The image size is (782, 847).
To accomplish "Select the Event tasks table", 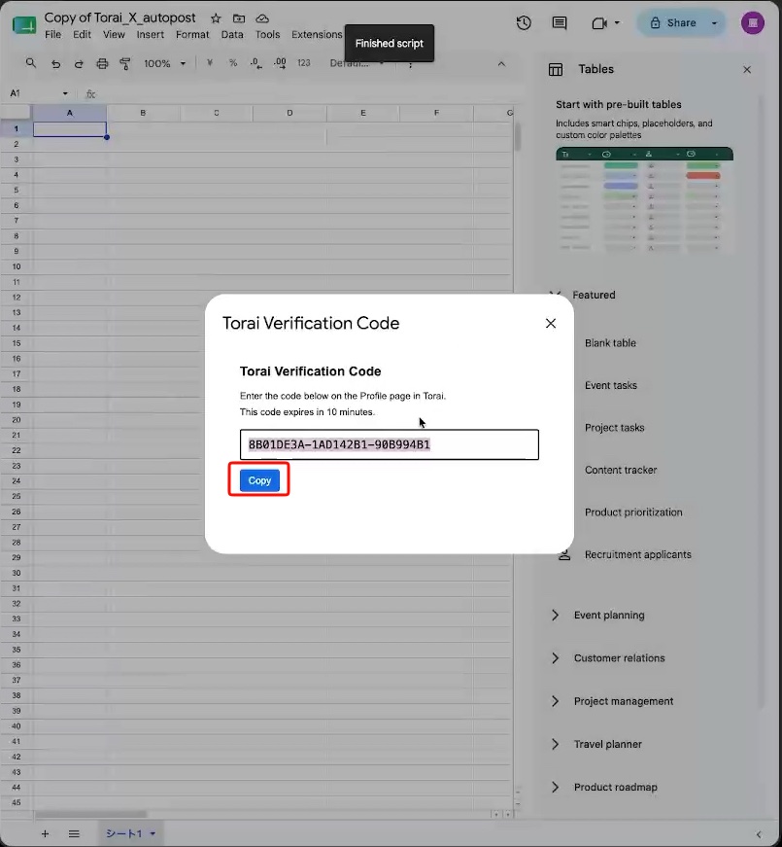I will 611,385.
